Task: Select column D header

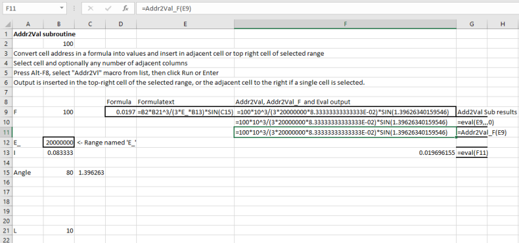Action: tap(121, 24)
